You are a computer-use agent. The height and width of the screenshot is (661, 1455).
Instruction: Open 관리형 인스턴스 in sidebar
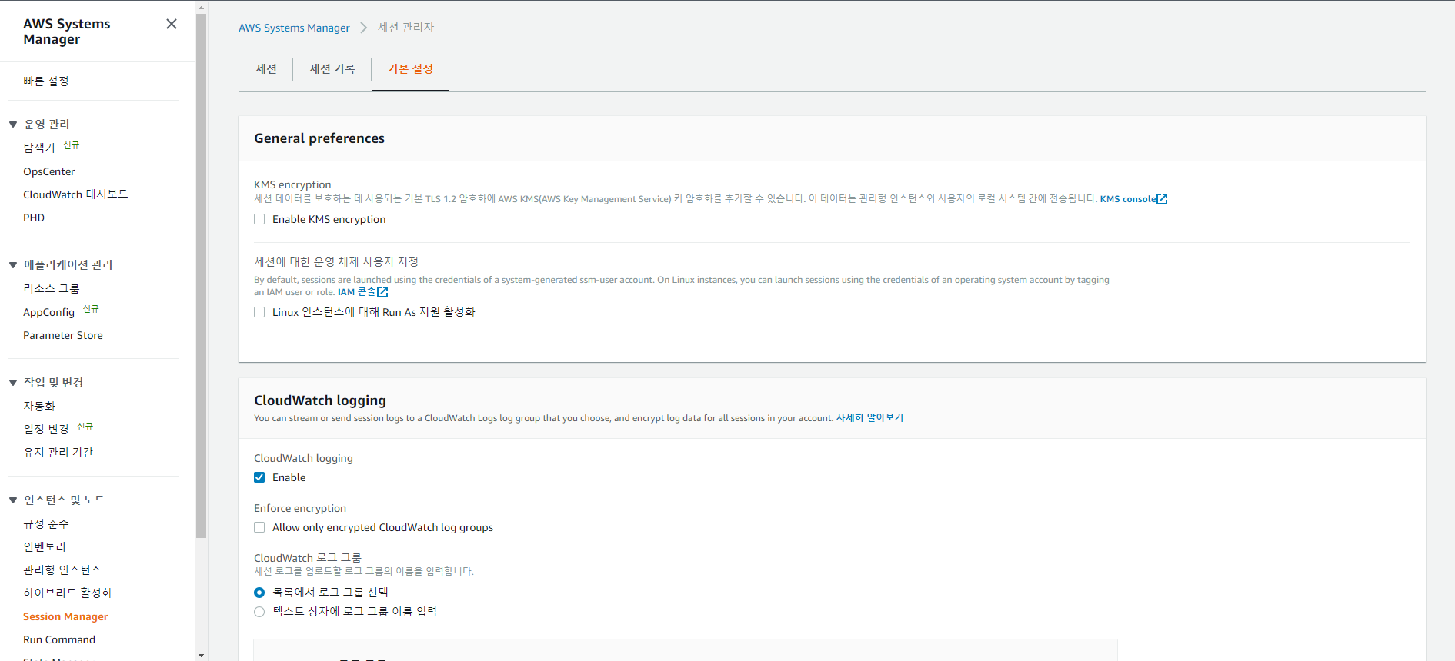coord(62,570)
